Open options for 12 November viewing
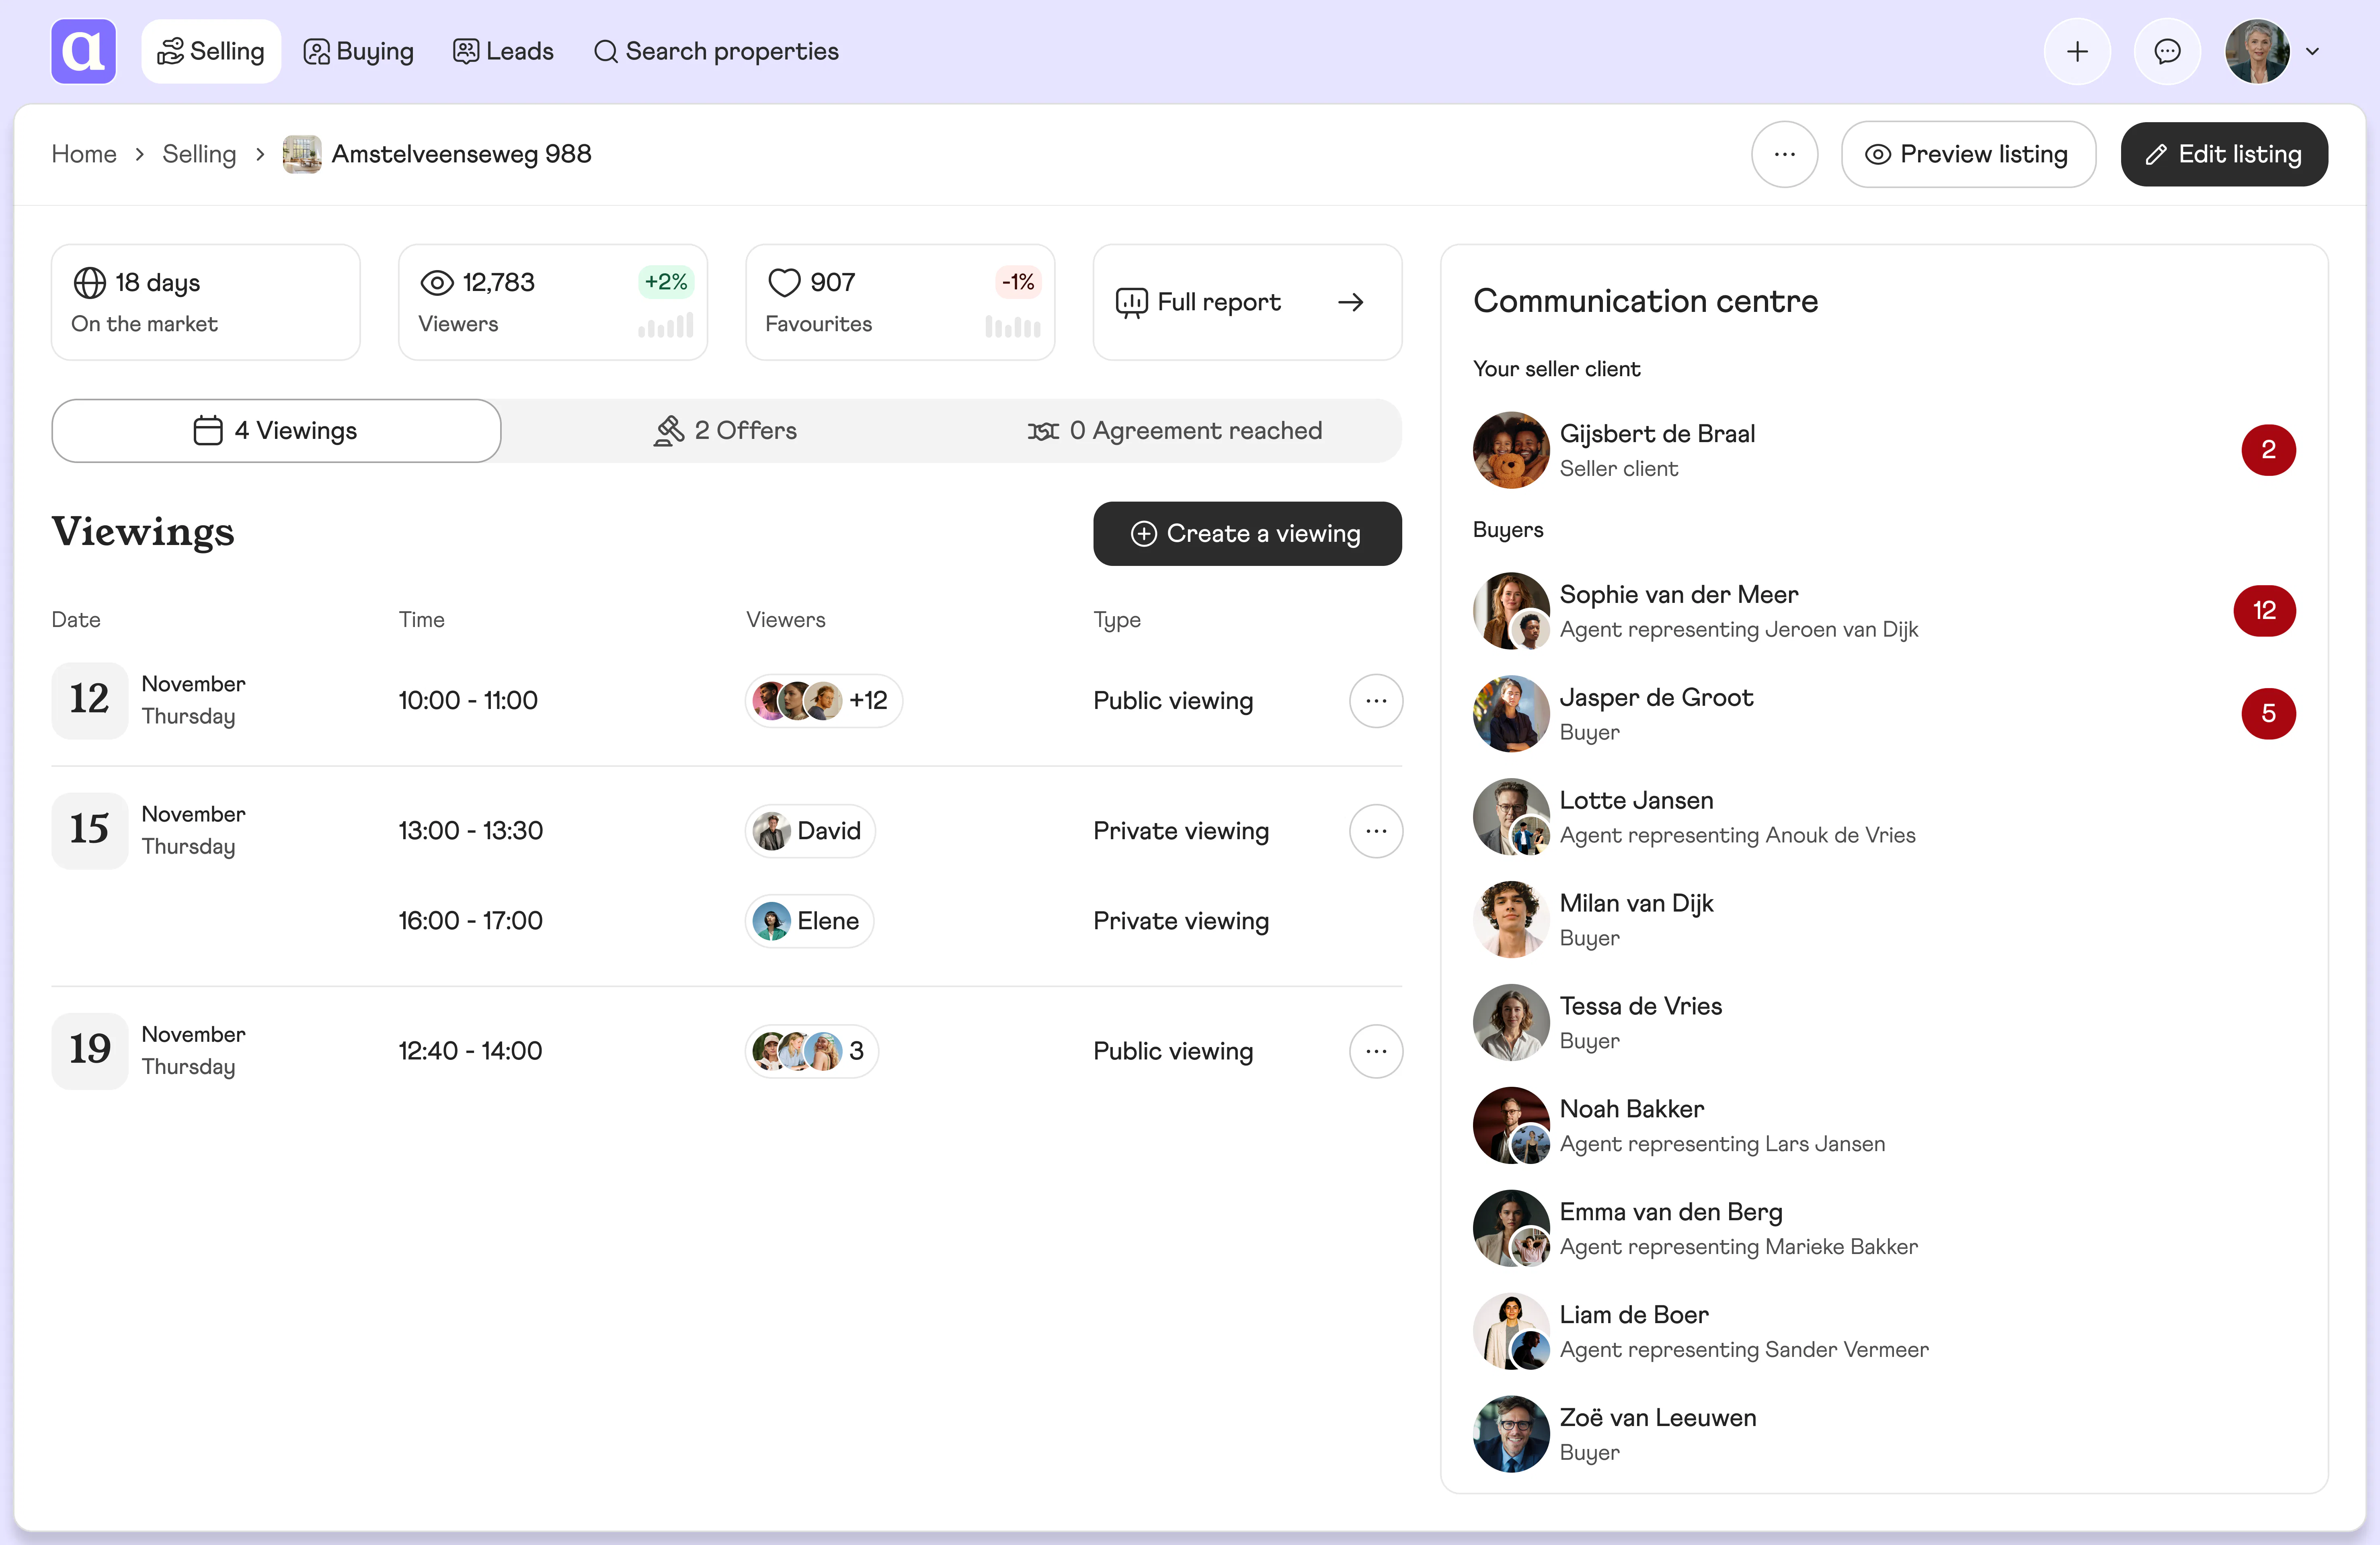This screenshot has height=1545, width=2380. 1376,701
